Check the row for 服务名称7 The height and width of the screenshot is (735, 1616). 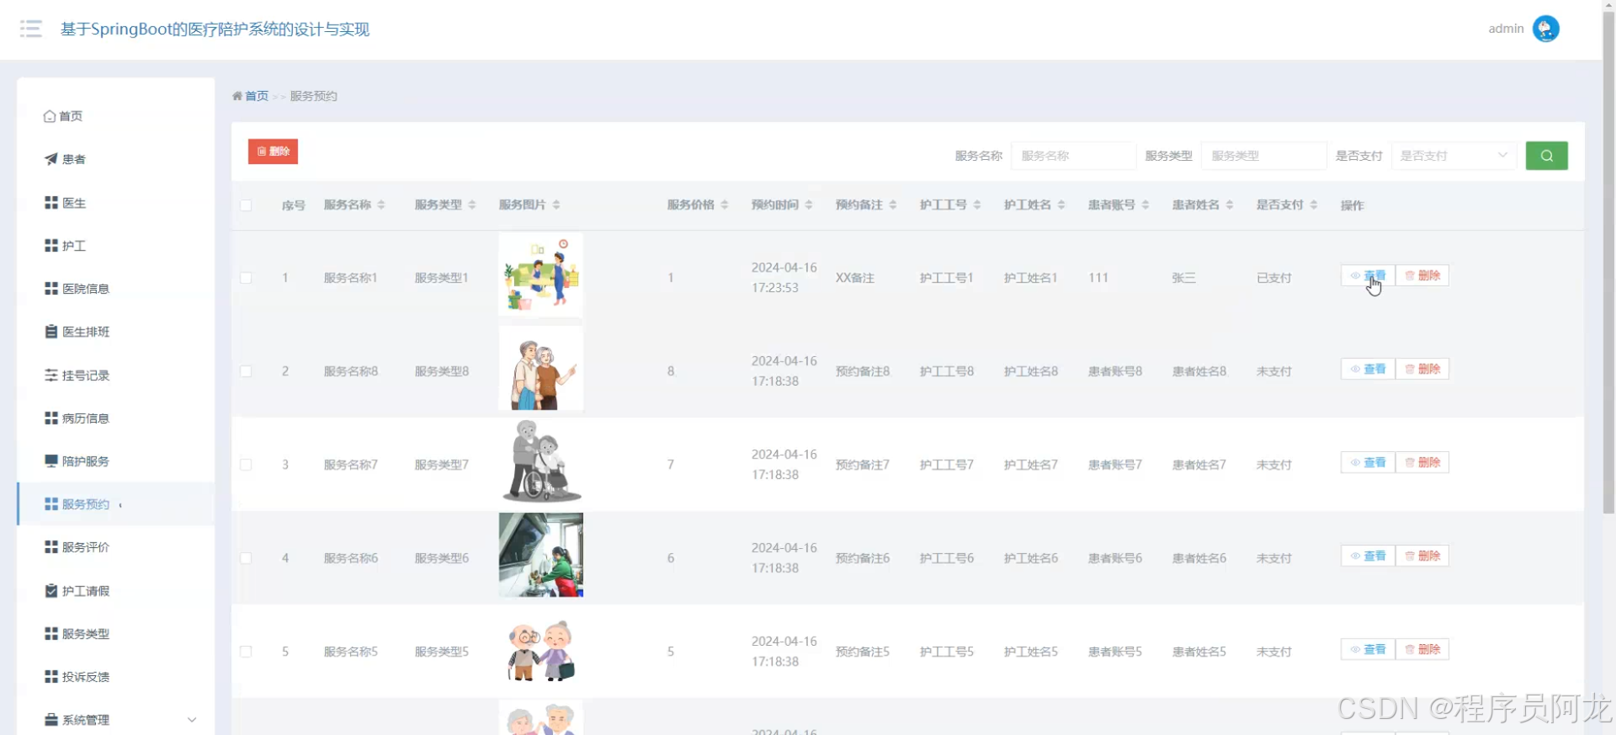(246, 465)
